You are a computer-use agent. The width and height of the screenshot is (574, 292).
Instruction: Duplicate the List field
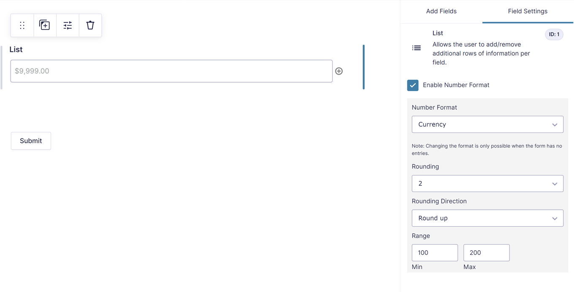point(45,25)
